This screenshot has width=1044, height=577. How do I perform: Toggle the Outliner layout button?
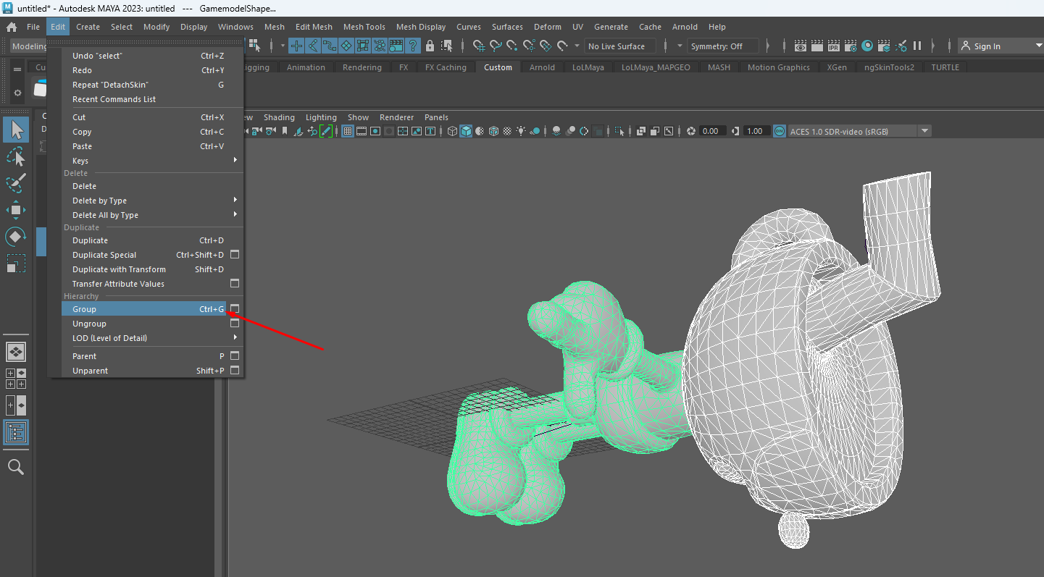[x=16, y=432]
